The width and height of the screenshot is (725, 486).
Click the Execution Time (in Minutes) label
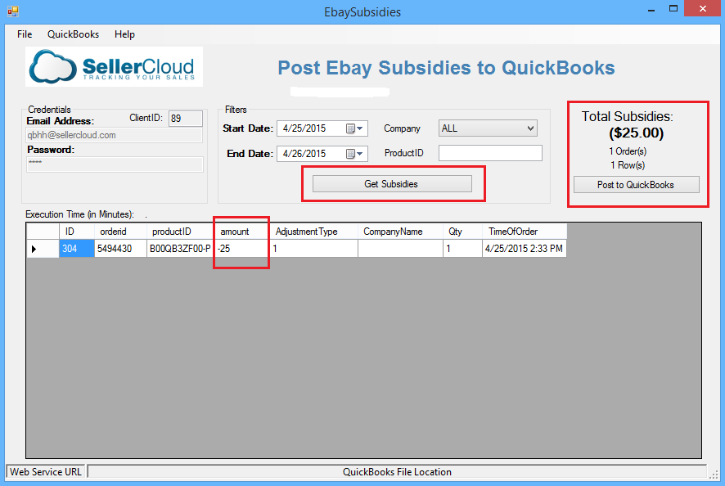click(79, 214)
